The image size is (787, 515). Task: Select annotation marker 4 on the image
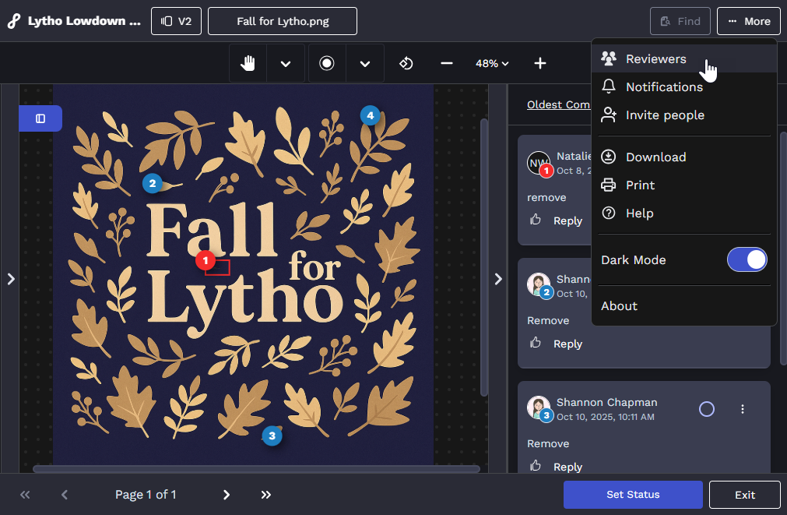370,115
